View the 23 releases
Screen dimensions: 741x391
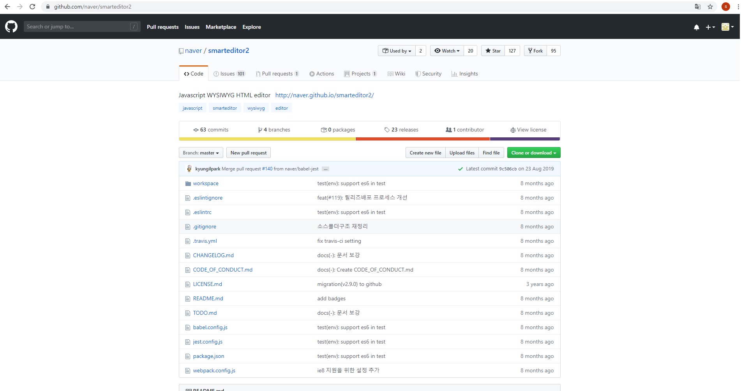click(401, 130)
